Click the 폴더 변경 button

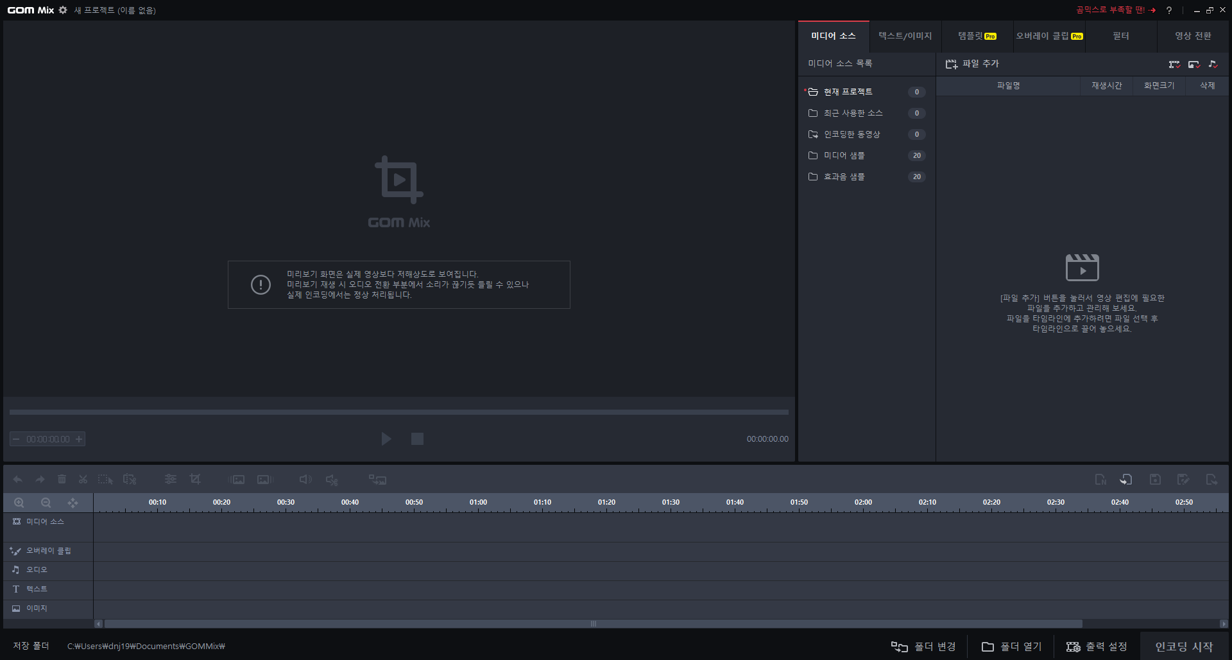(923, 647)
